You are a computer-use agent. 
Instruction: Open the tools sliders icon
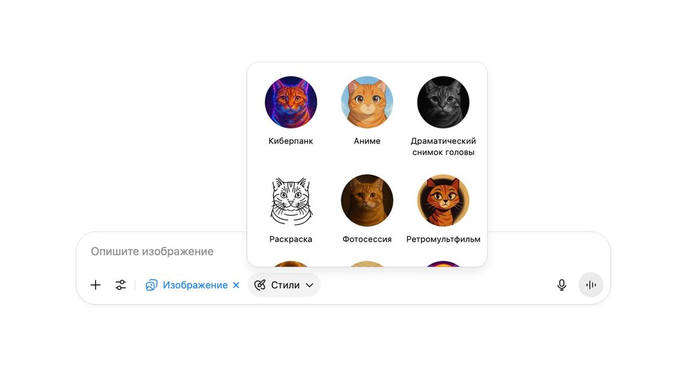pos(121,285)
